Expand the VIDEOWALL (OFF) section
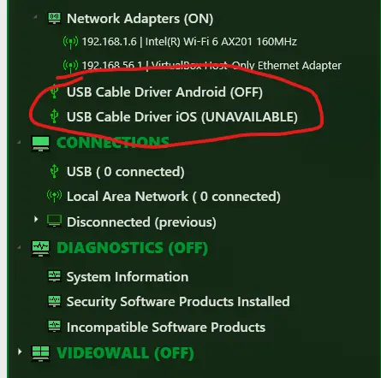The width and height of the screenshot is (381, 378). pyautogui.click(x=20, y=351)
